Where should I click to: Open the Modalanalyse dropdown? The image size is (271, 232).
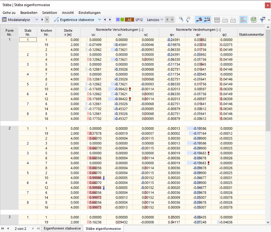pyautogui.click(x=20, y=20)
